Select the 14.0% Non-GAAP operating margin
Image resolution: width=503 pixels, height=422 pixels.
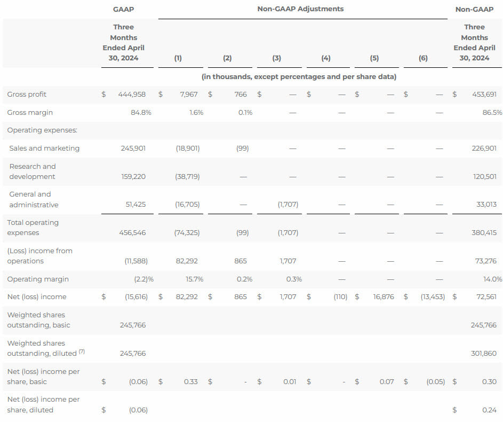click(493, 279)
